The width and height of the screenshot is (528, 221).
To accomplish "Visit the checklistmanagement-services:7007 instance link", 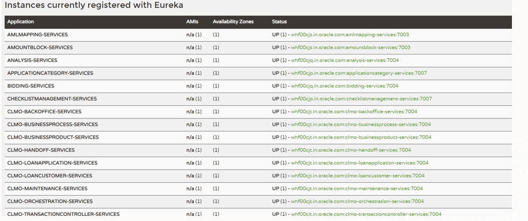I will coord(361,99).
